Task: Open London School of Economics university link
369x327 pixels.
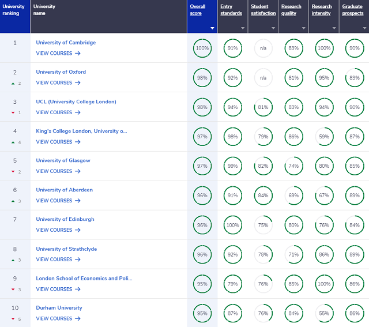Action: (84, 279)
